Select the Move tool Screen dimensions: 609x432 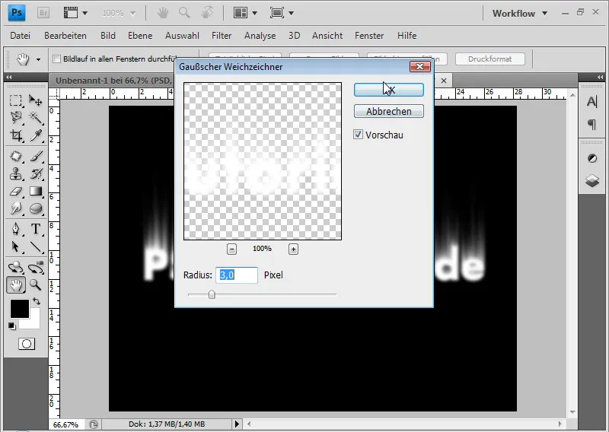35,100
